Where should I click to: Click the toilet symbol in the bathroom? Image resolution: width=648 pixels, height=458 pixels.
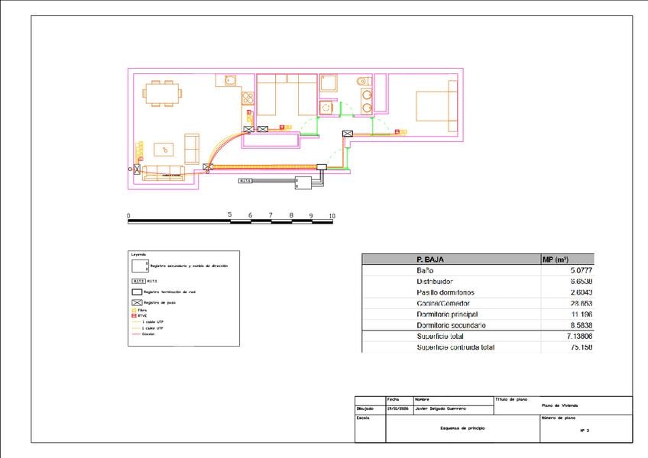point(364,81)
